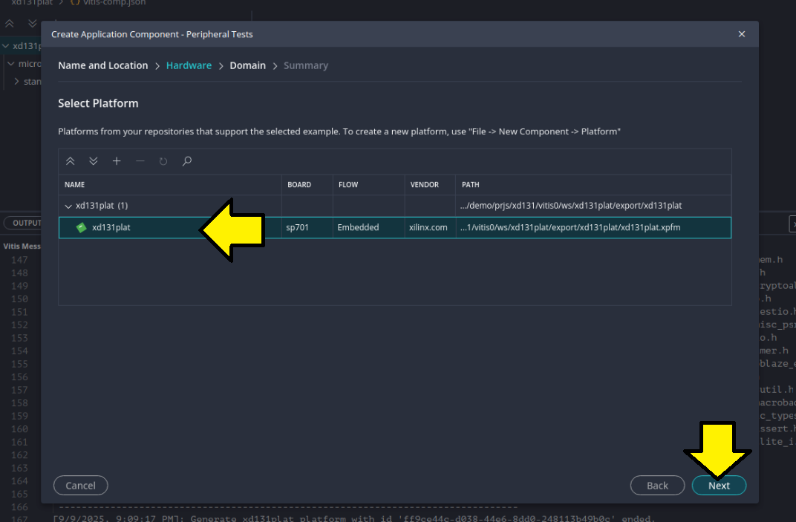Go to the Name and Location step
This screenshot has height=522, width=796.
(x=102, y=65)
